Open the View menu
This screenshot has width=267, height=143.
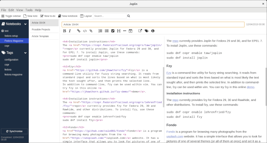(20, 10)
